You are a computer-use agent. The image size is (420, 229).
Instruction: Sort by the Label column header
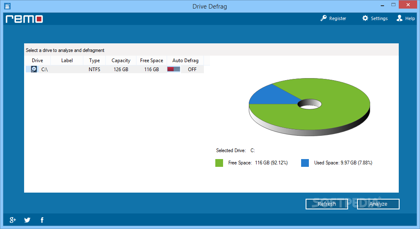tap(67, 61)
